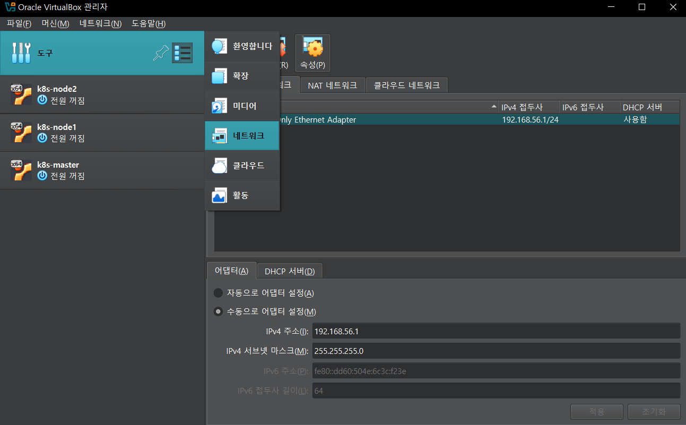The width and height of the screenshot is (686, 425).
Task: Switch to NAT 네트워크 tab
Action: (x=333, y=85)
